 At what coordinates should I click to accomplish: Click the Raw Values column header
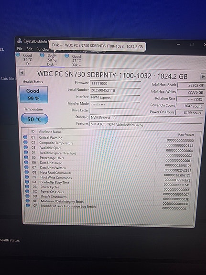pos(186,134)
